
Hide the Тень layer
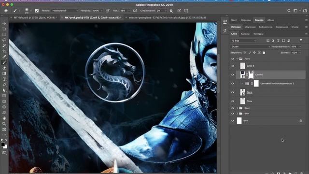point(233,101)
